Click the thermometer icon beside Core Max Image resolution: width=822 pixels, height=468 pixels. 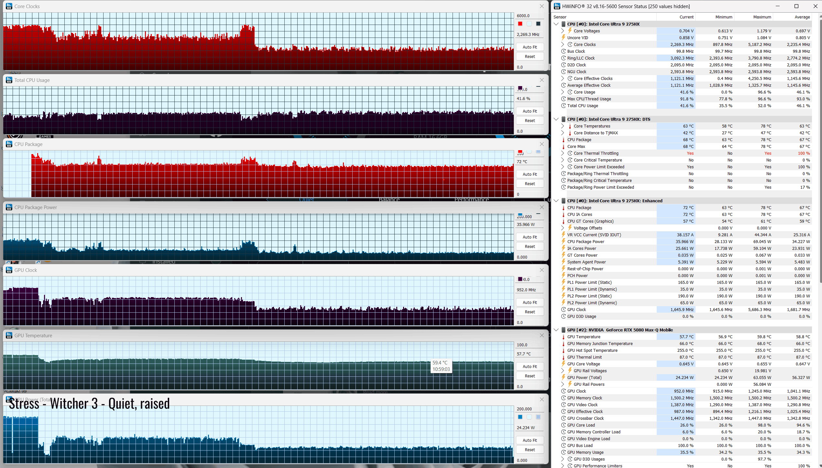click(x=563, y=146)
